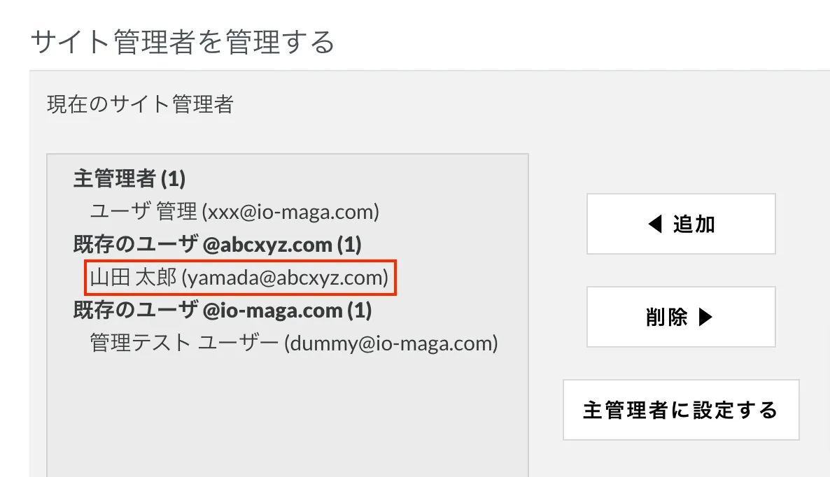The image size is (830, 477).
Task: Click 既存のユーザ @abcxyz.com (1) group header
Action: click(217, 244)
